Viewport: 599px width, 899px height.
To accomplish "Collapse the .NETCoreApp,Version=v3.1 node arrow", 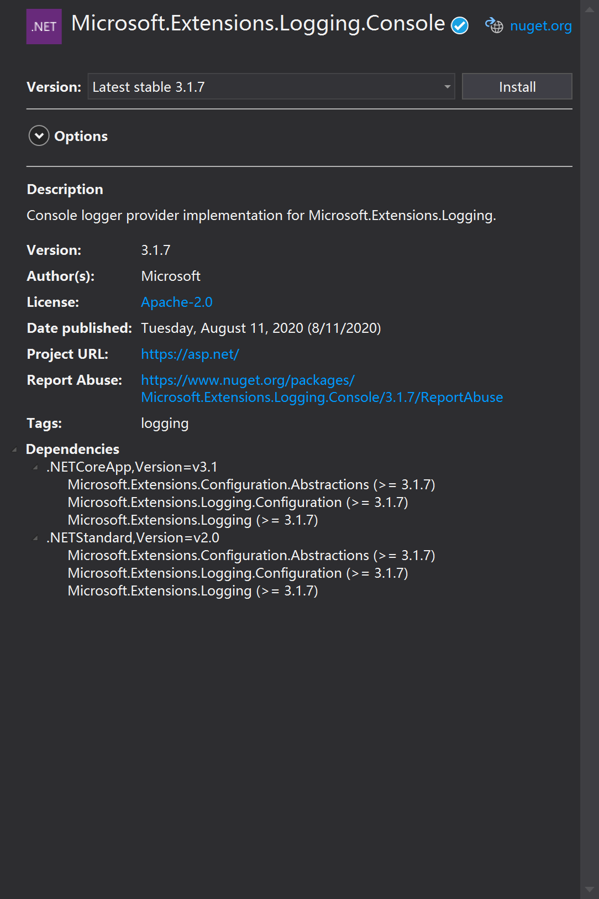I will coord(35,468).
